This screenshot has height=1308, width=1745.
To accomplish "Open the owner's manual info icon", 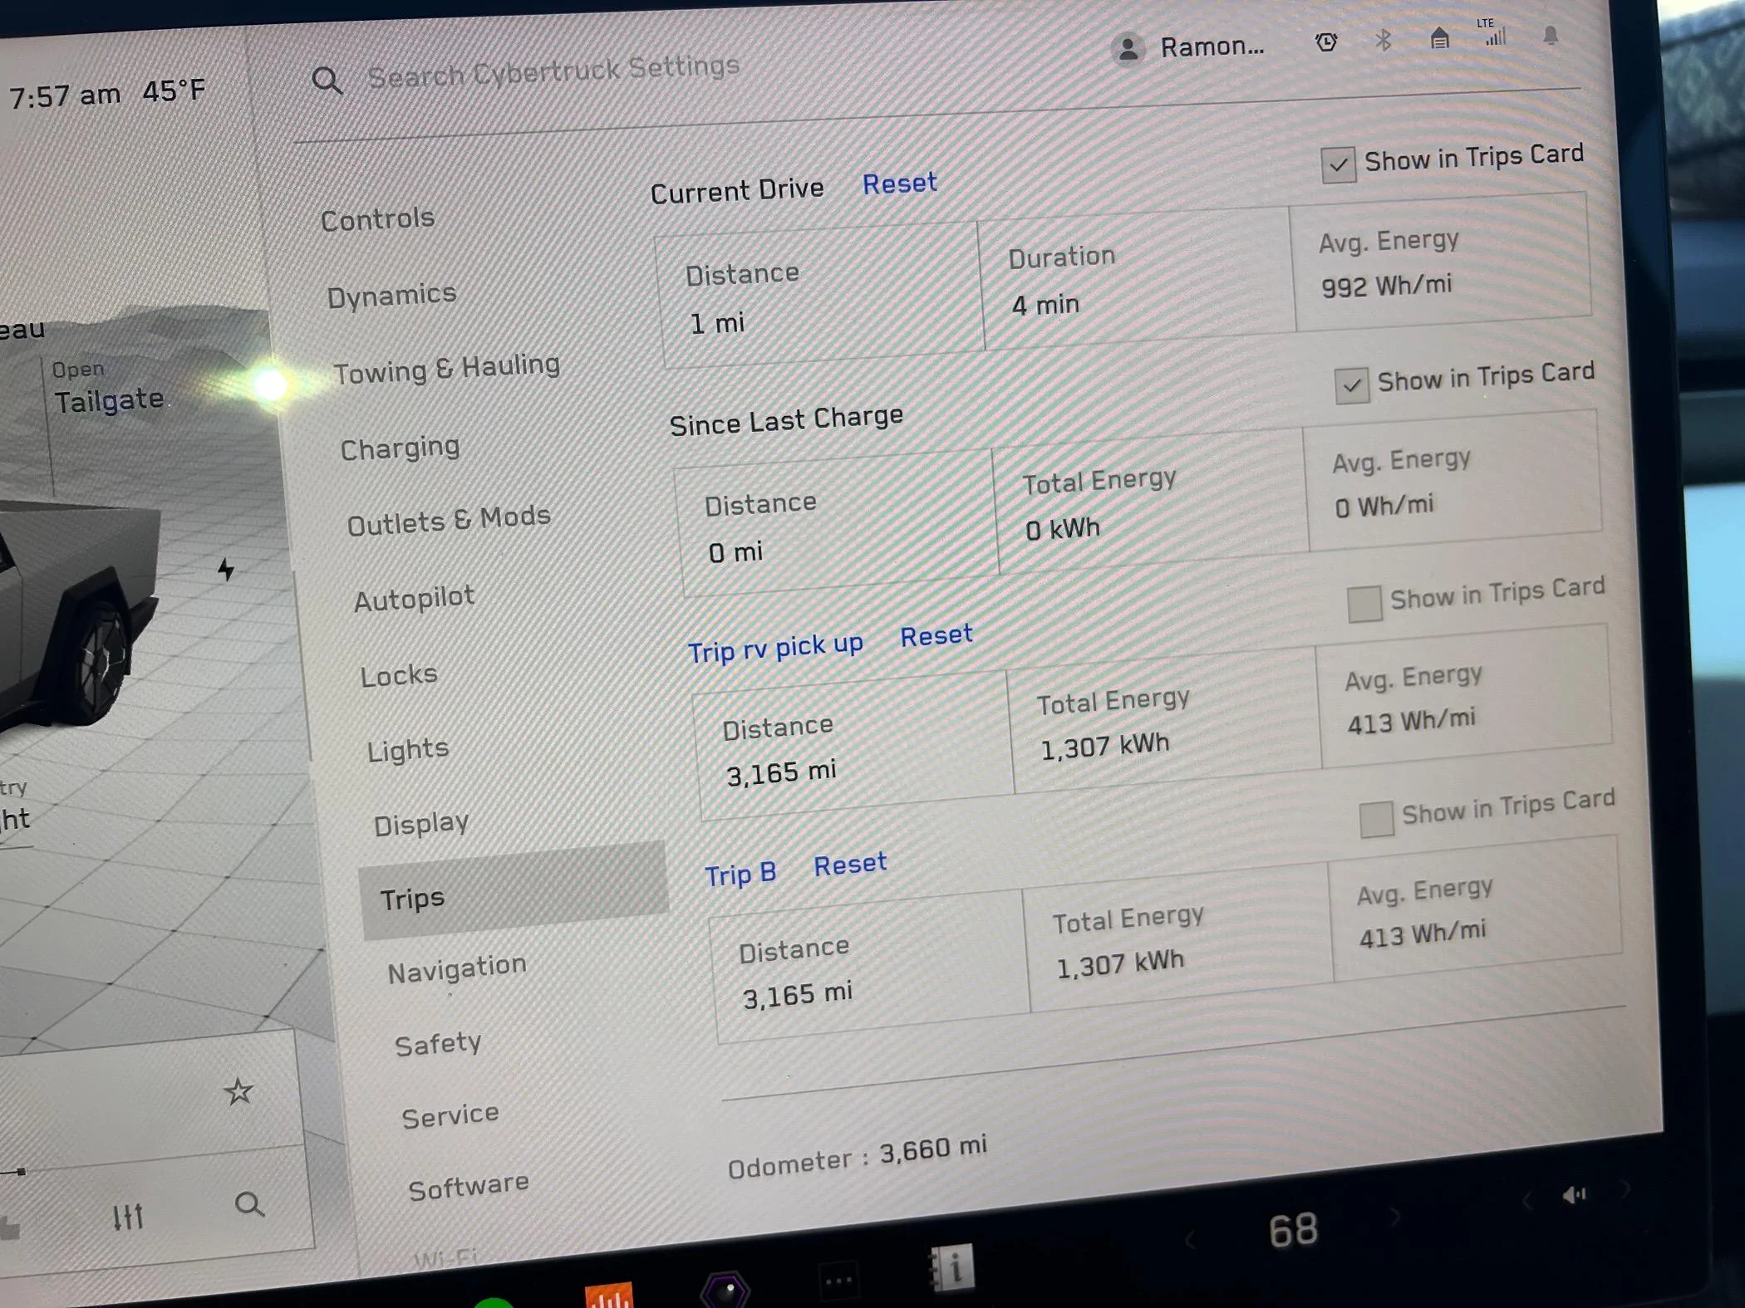I will tap(951, 1268).
